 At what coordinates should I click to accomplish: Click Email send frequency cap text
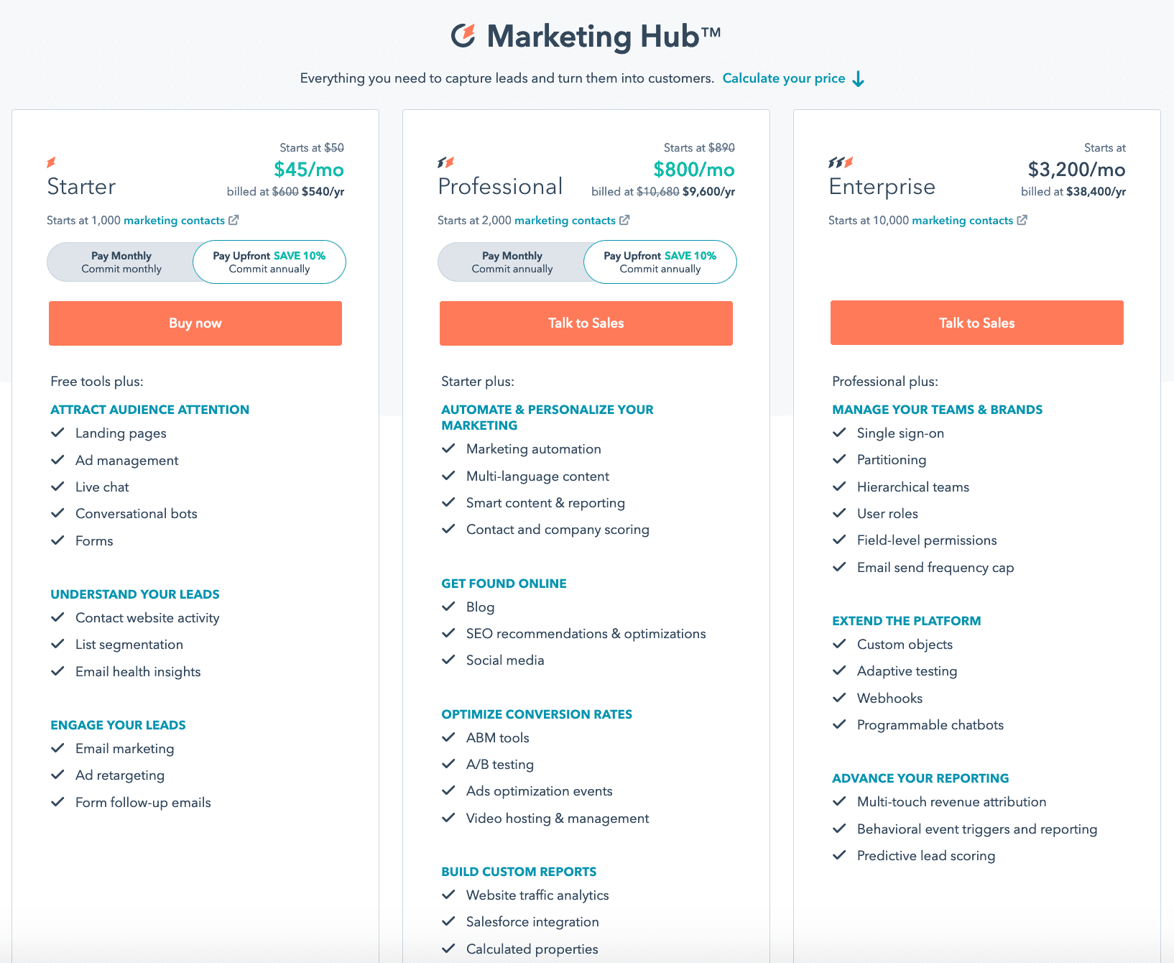(935, 568)
